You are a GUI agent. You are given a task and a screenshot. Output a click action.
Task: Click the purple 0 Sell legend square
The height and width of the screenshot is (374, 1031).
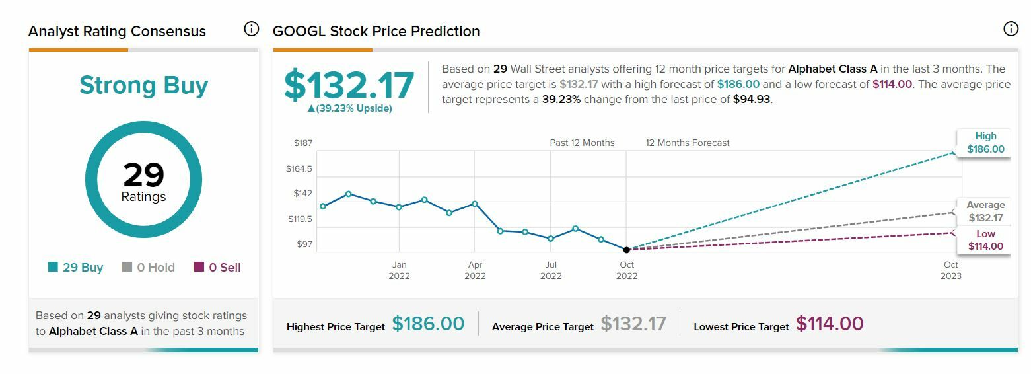pyautogui.click(x=199, y=267)
